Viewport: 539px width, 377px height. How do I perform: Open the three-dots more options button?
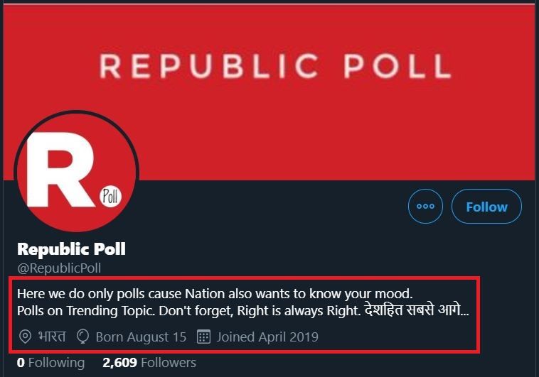tap(425, 207)
